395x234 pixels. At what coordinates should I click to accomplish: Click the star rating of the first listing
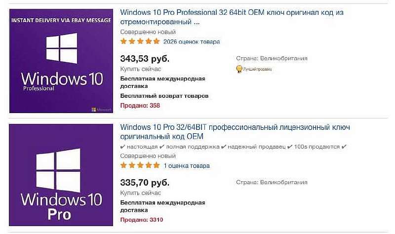140,41
